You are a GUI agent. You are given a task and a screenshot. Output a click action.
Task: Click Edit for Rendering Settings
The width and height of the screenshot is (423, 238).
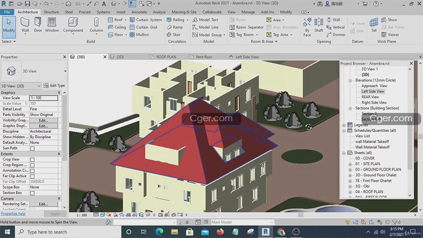click(x=43, y=204)
